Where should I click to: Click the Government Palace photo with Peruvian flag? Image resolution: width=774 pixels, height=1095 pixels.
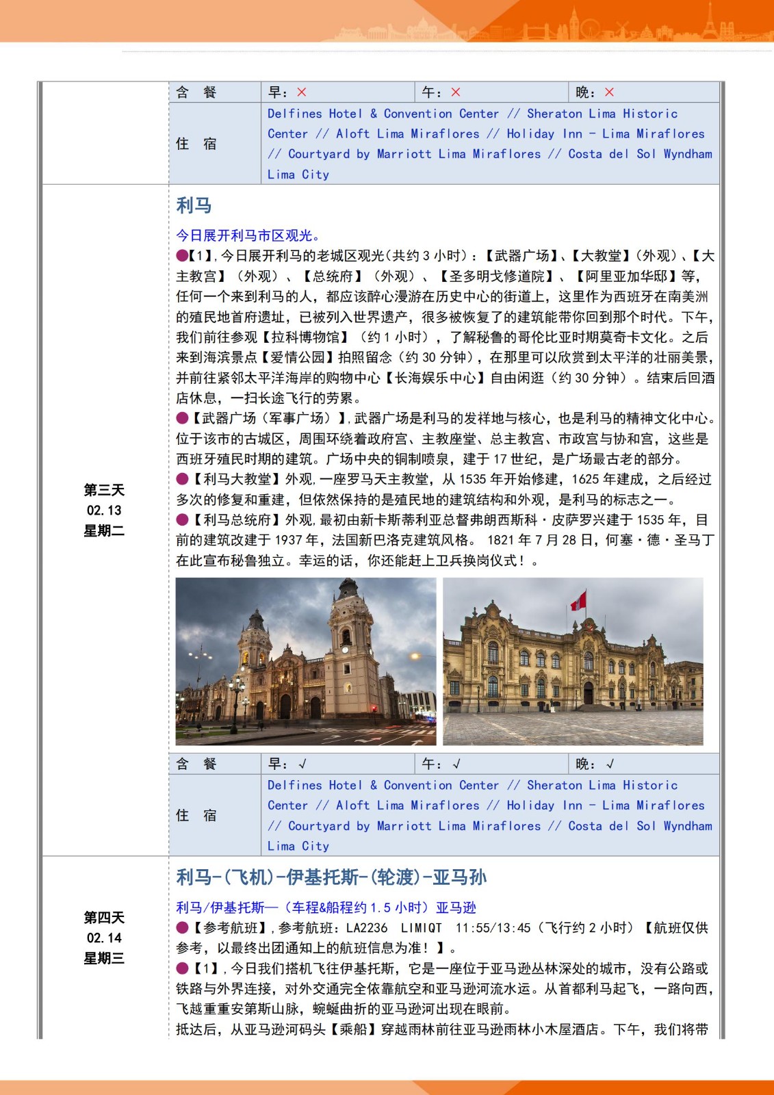[x=573, y=661]
